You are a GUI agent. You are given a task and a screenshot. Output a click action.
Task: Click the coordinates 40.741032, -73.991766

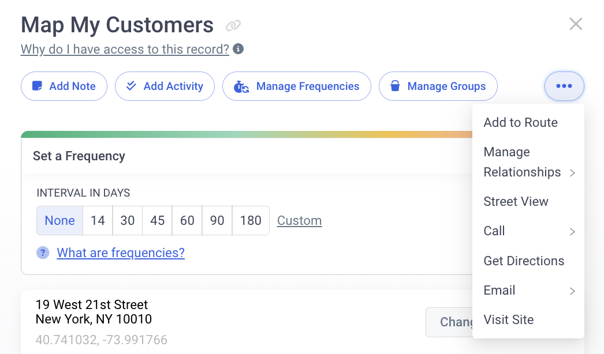coord(101,340)
